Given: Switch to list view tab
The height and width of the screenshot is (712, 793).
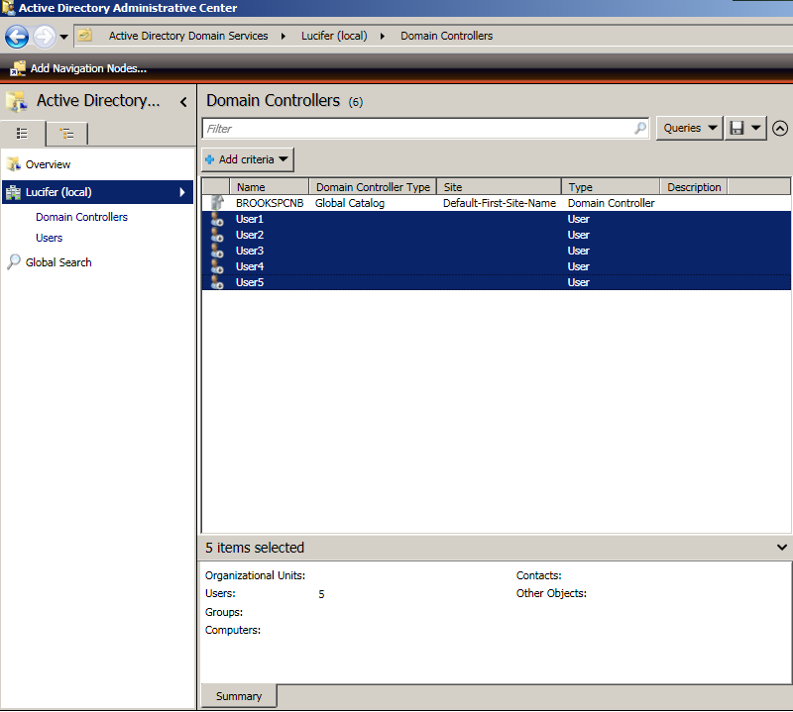Looking at the screenshot, I should pyautogui.click(x=22, y=134).
